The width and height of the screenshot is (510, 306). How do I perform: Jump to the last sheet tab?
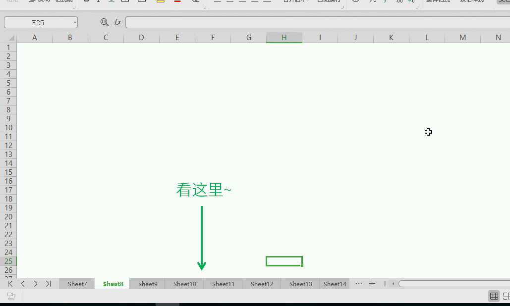[x=48, y=284]
